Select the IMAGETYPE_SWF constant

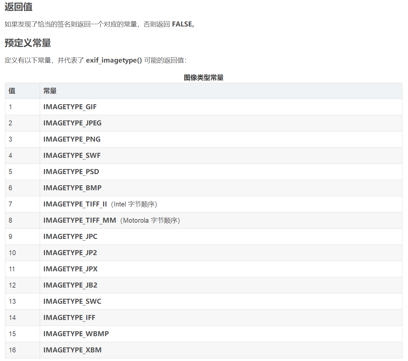coord(72,156)
